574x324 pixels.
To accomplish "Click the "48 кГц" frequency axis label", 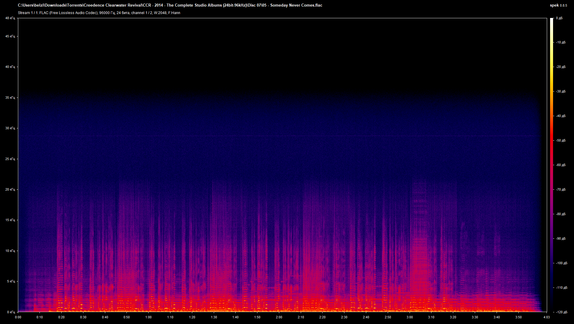I will [10, 18].
